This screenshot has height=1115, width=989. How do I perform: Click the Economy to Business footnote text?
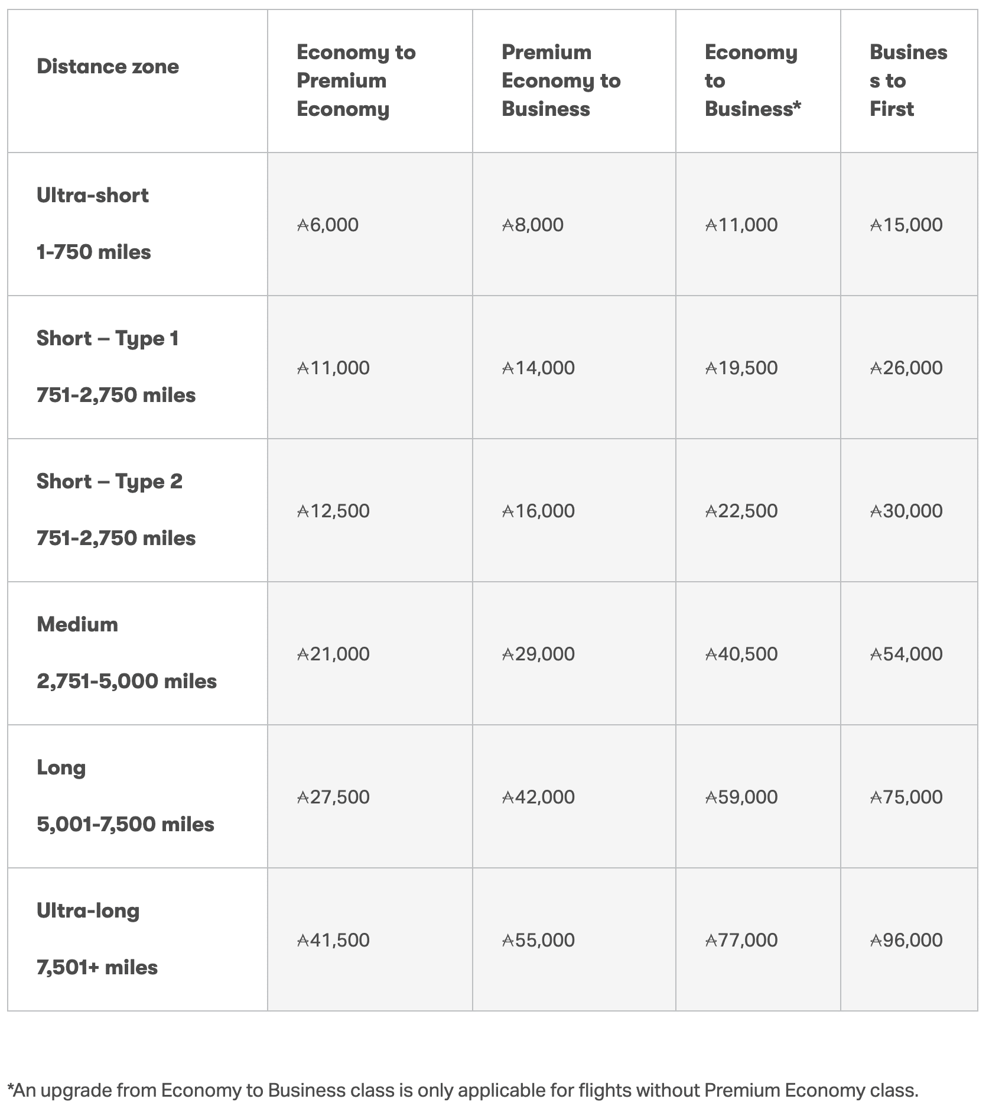point(463,1090)
